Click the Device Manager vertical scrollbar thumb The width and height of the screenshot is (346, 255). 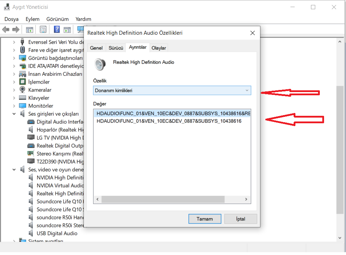[340, 149]
